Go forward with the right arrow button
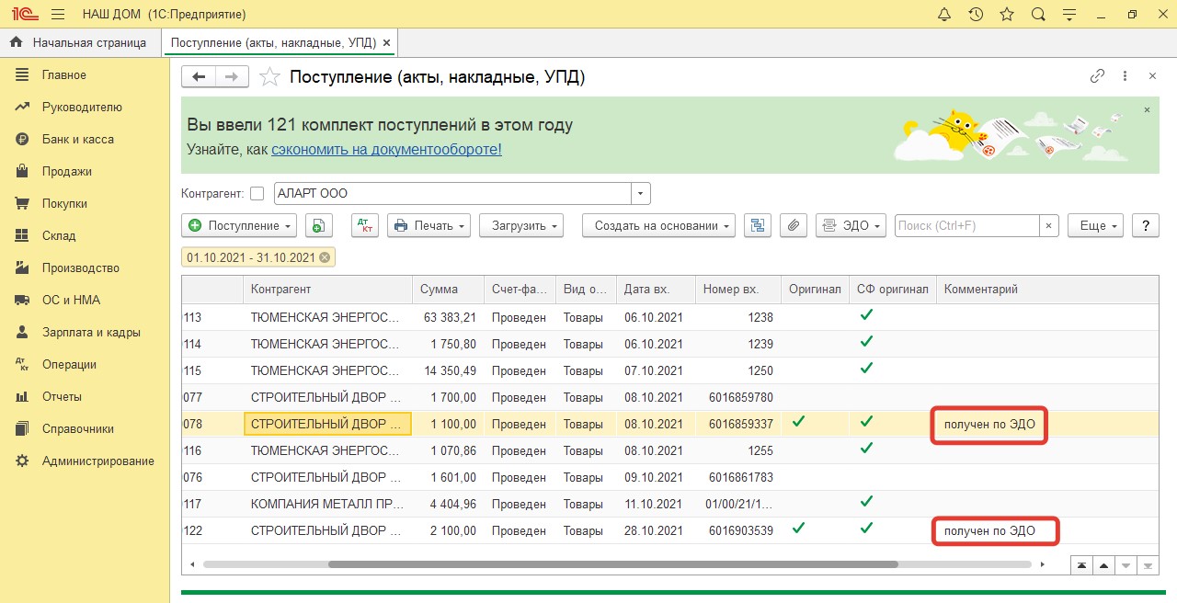 (x=232, y=77)
